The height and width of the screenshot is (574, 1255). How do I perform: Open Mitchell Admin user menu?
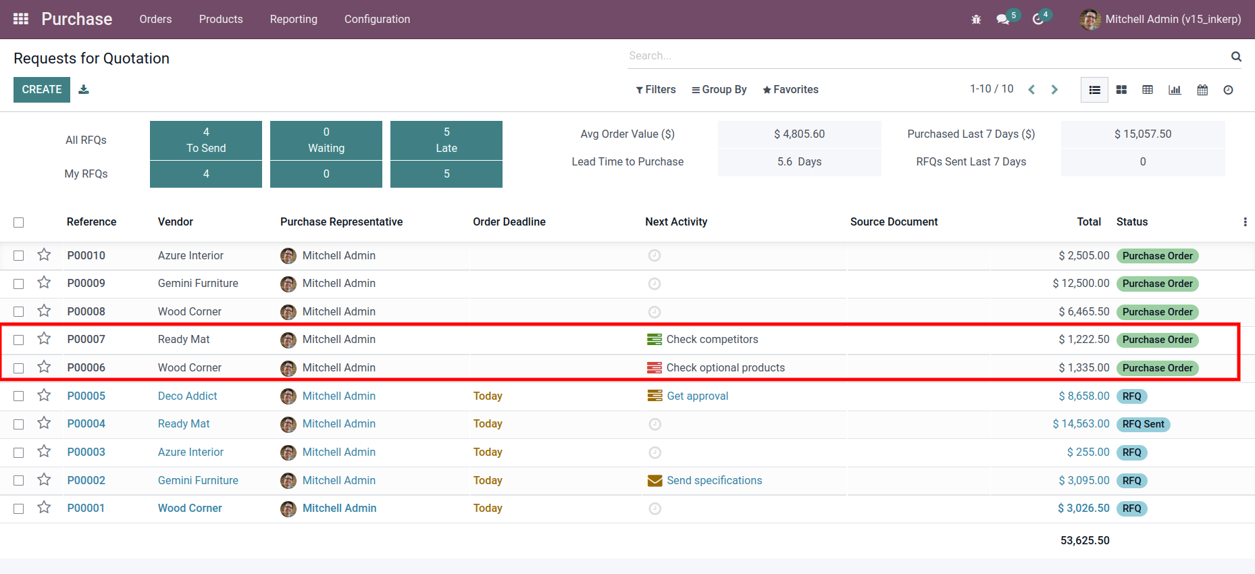coord(1160,20)
